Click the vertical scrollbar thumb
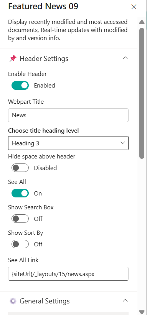147x315 pixels. coord(142,93)
